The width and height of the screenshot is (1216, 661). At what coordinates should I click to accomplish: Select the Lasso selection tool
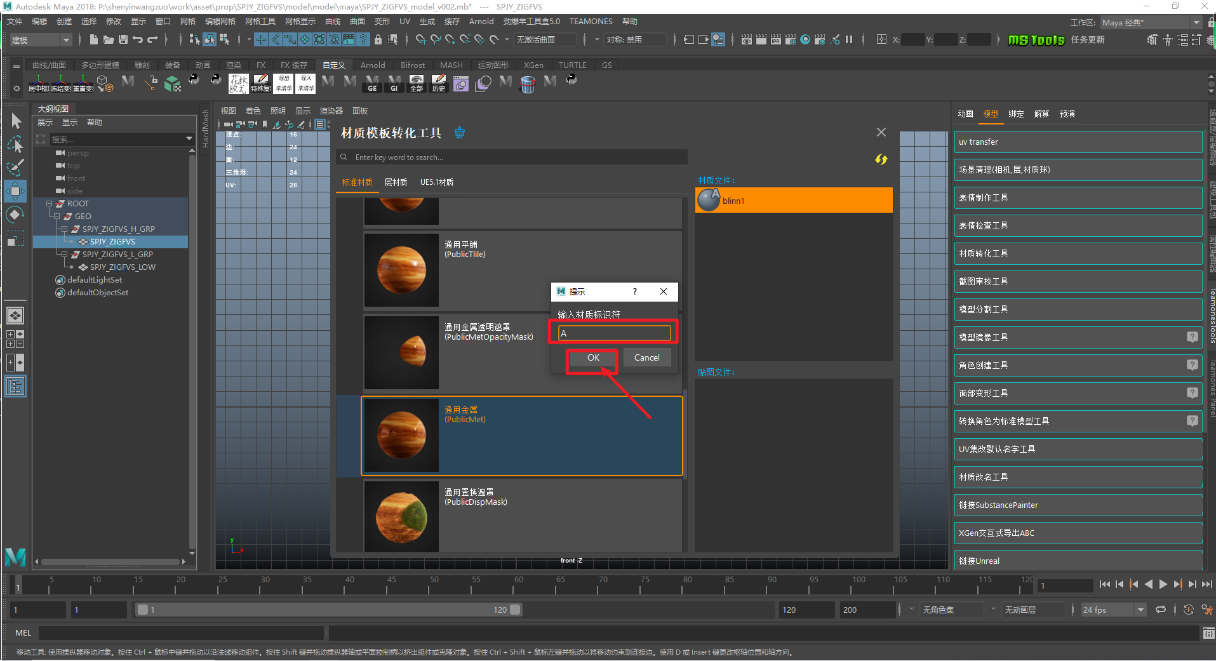15,145
